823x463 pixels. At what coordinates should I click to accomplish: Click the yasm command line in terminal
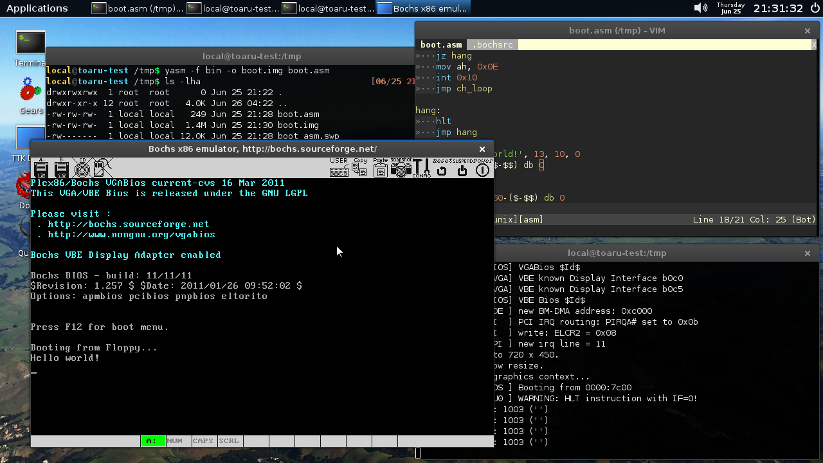(x=247, y=70)
